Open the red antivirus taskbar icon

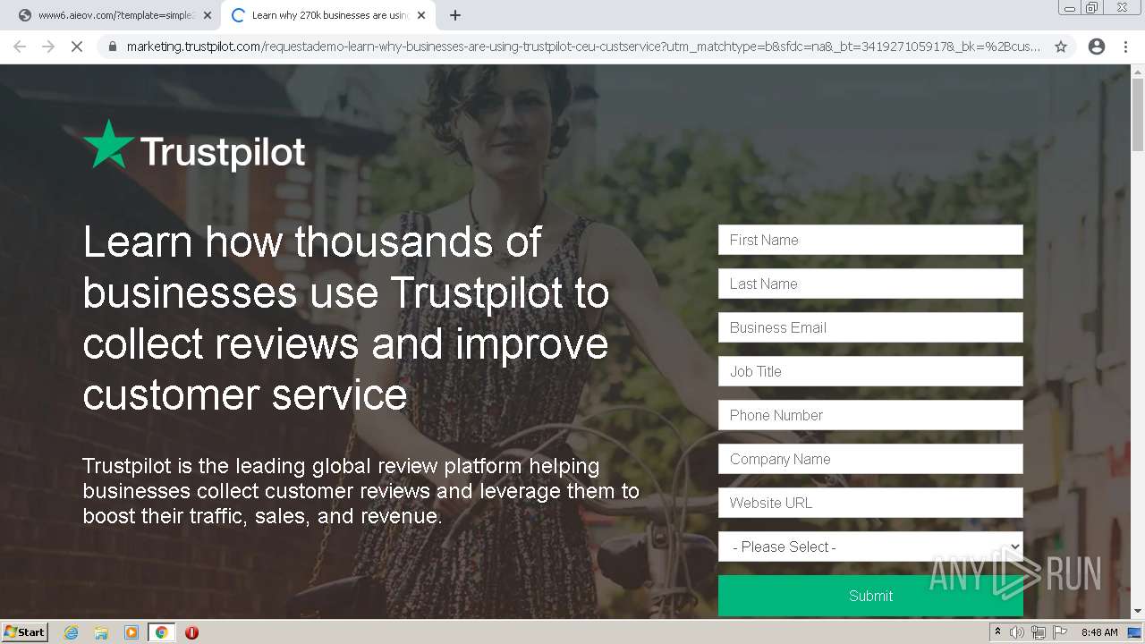point(191,632)
